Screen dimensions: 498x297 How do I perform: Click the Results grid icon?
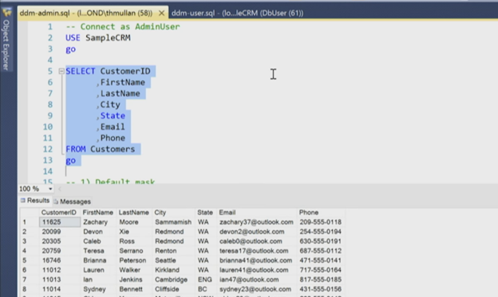coord(23,201)
